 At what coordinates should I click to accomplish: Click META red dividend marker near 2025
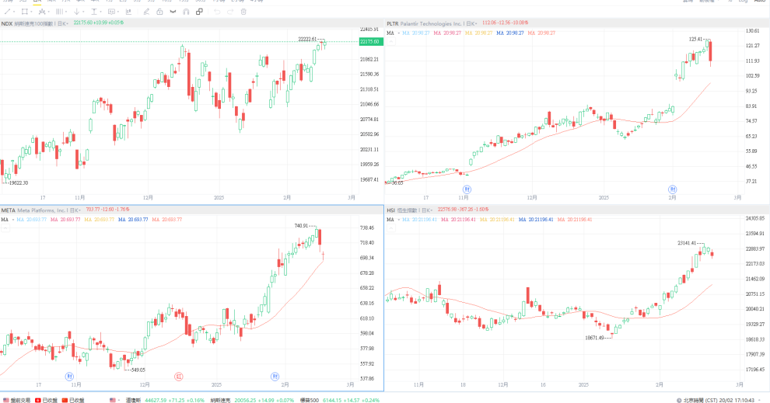pos(179,377)
